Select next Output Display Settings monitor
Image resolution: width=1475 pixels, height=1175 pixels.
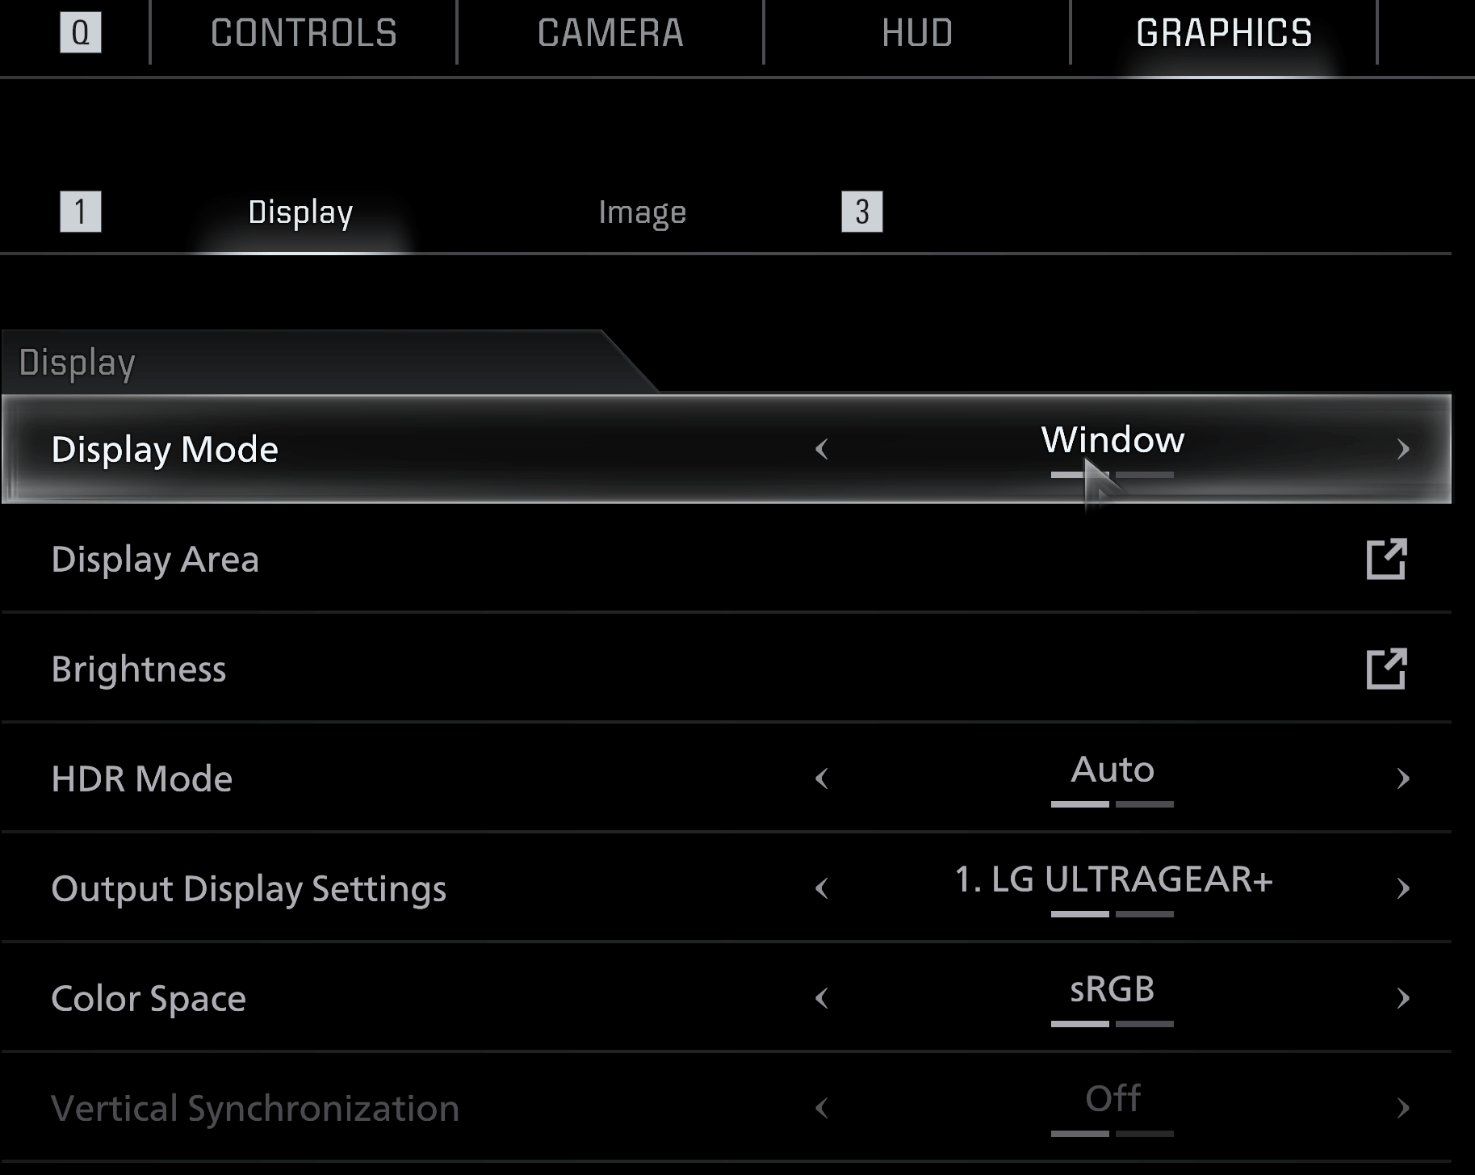[1402, 888]
